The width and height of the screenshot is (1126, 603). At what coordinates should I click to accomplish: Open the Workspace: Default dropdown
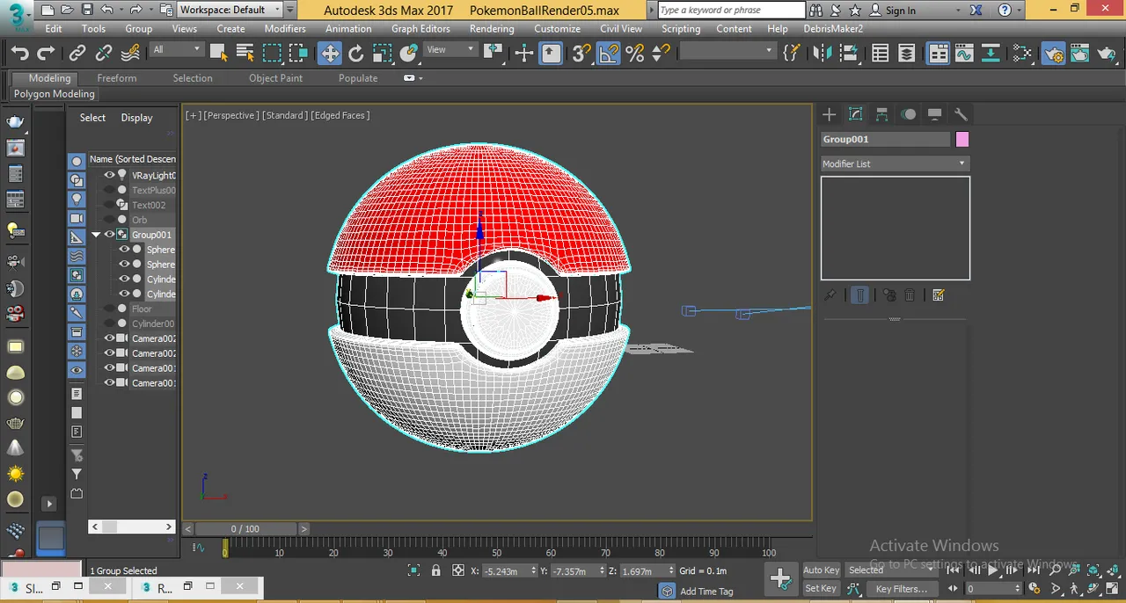(x=230, y=10)
